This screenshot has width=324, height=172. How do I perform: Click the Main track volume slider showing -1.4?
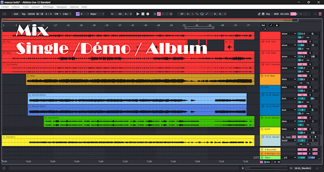point(302,158)
